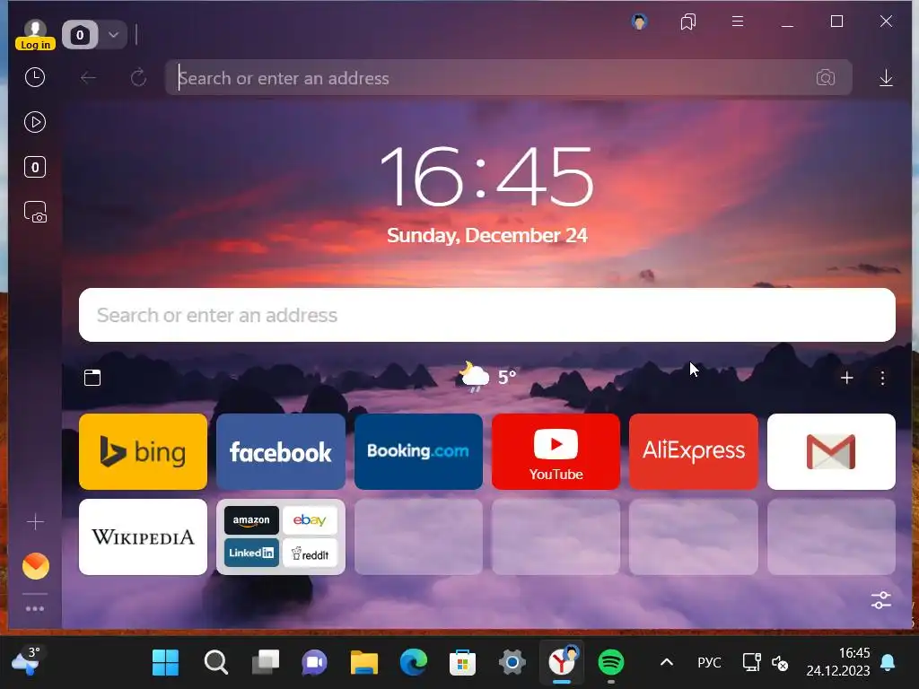This screenshot has width=919, height=689.
Task: Open Microsoft Store from the taskbar
Action: [462, 663]
